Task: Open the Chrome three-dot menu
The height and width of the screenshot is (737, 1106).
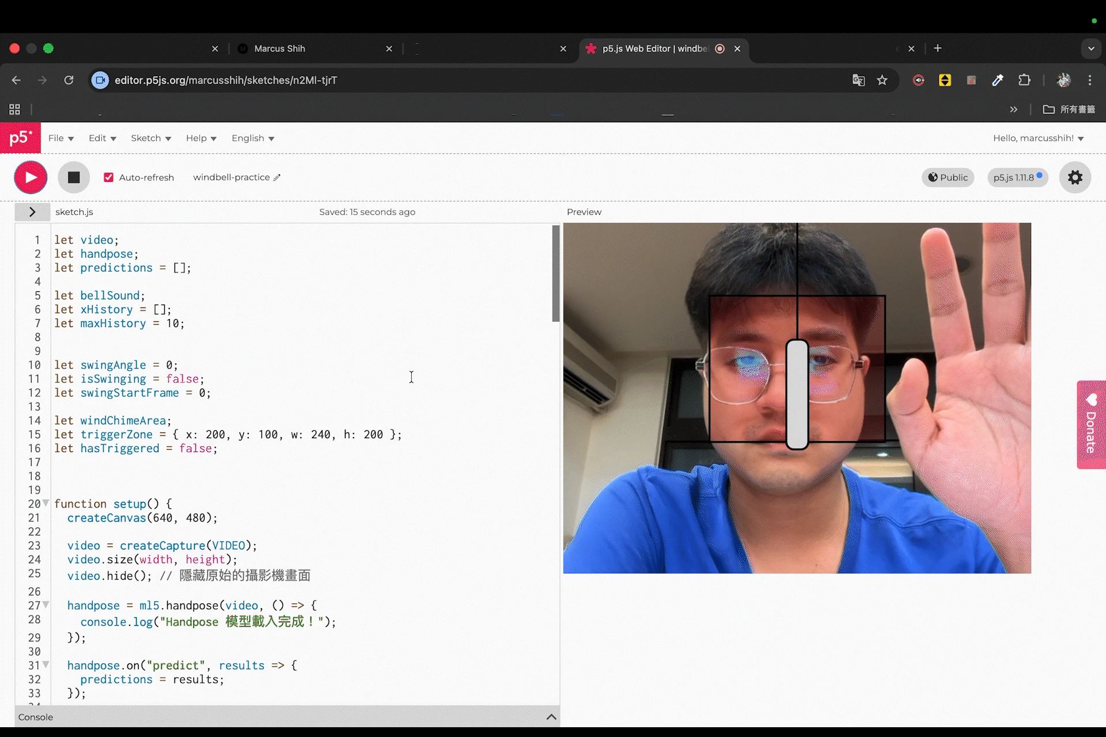Action: (1090, 80)
